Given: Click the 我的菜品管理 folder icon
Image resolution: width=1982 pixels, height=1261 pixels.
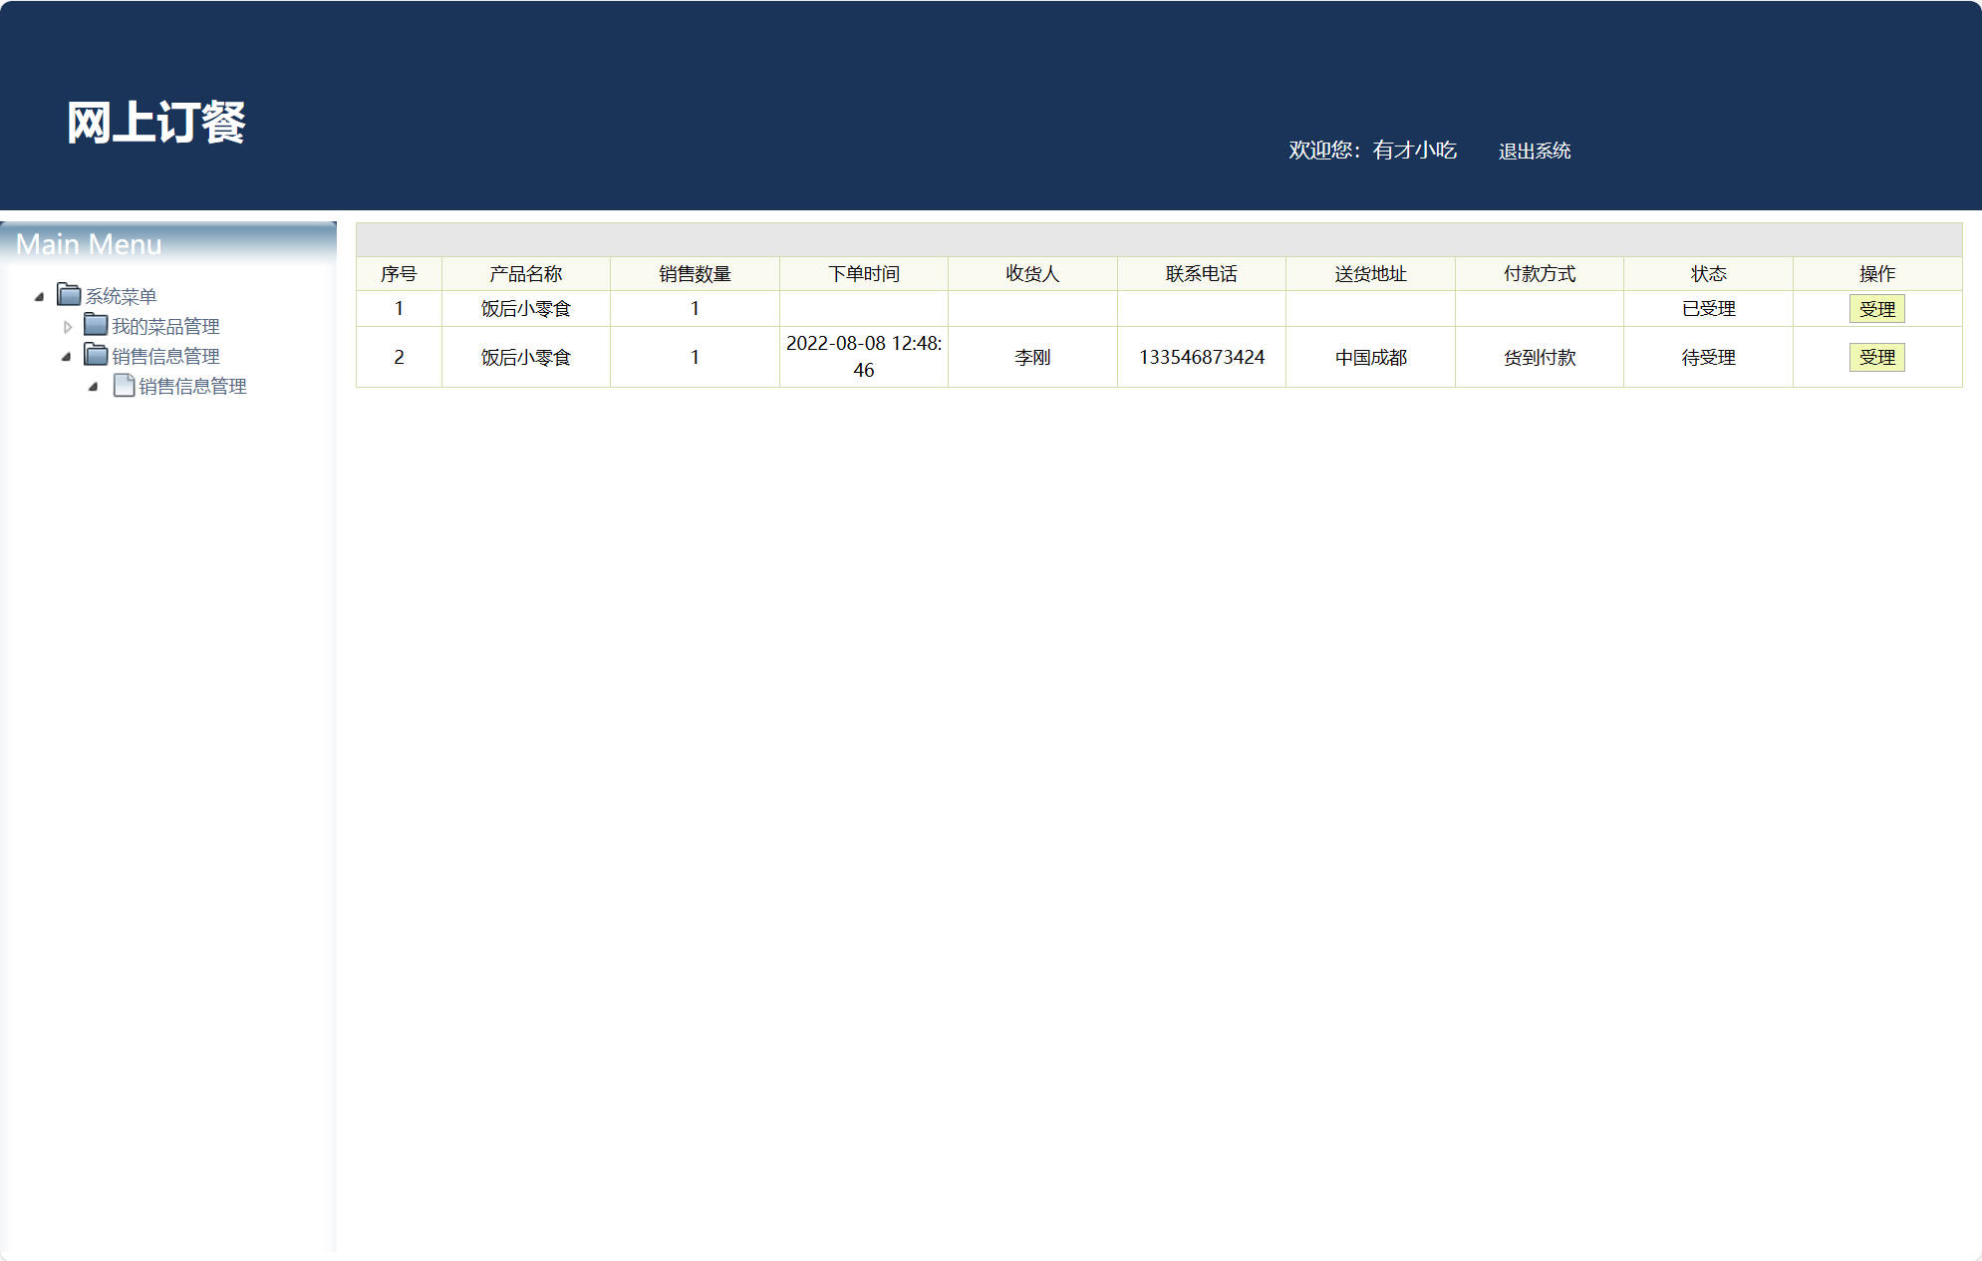Looking at the screenshot, I should coord(95,325).
